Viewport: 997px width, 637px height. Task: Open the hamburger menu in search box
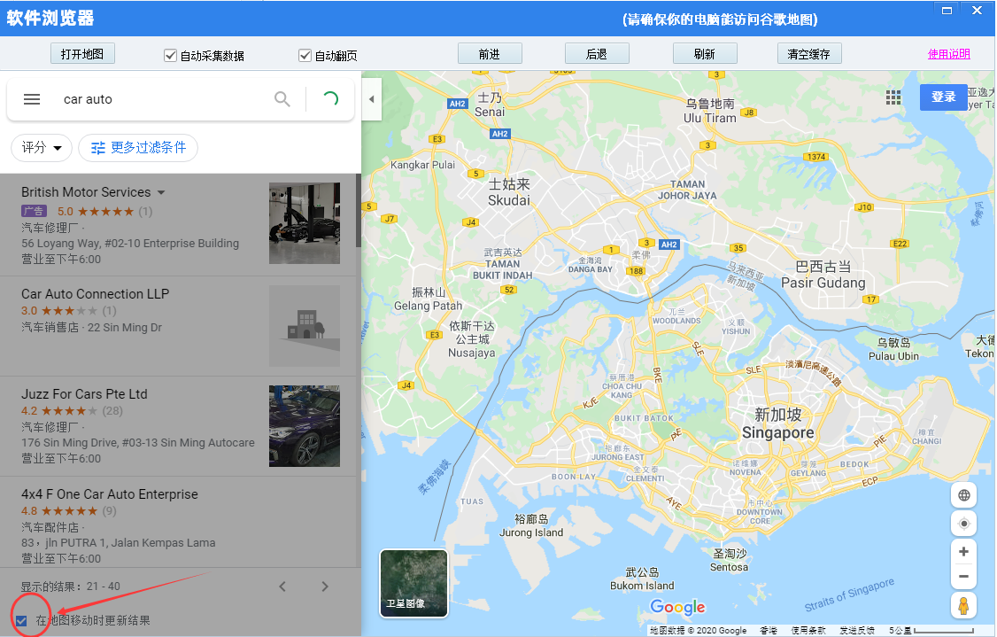(x=32, y=99)
